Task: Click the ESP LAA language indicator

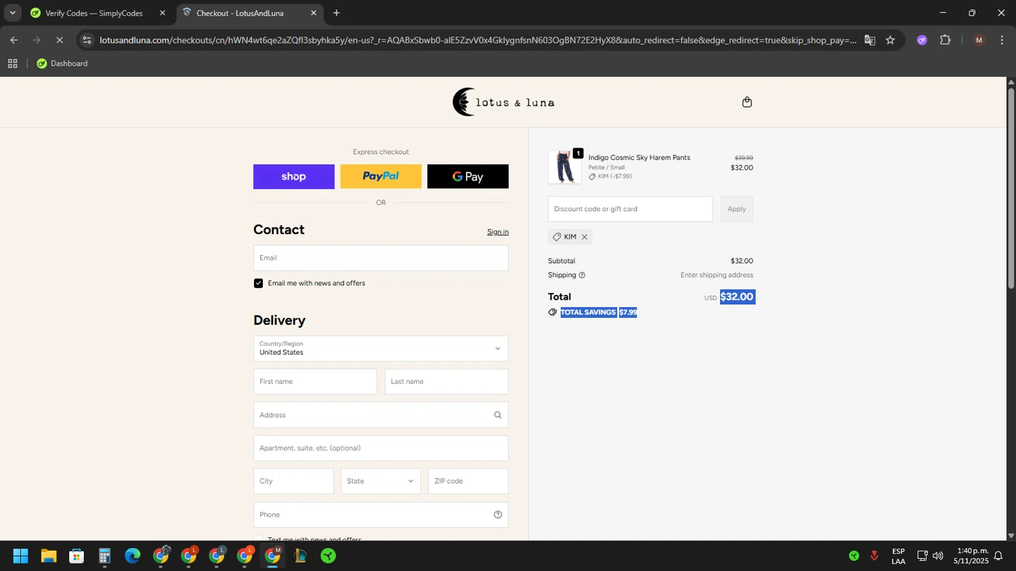Action: [898, 556]
